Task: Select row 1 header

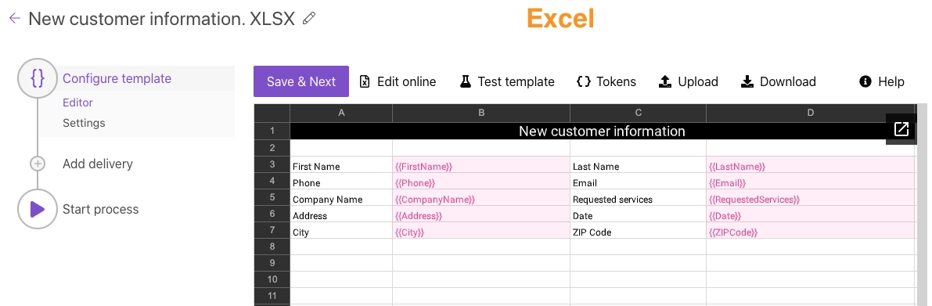Action: (x=272, y=131)
